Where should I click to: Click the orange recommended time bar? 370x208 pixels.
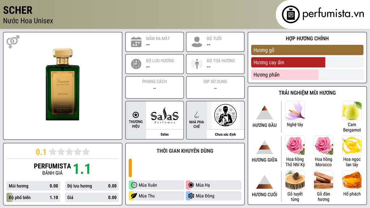tap(130, 168)
